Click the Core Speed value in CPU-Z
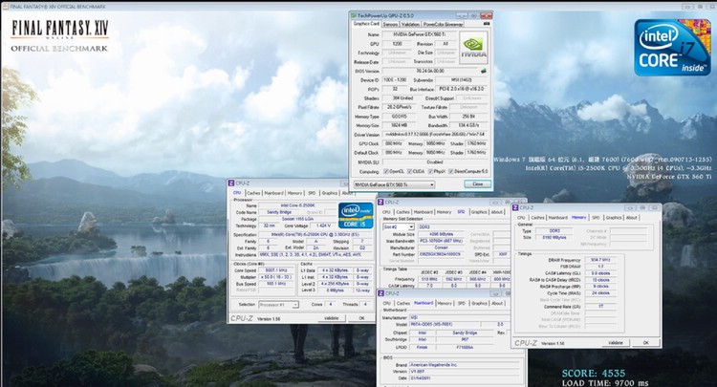Screen dimensions: 717x387 pos(275,270)
